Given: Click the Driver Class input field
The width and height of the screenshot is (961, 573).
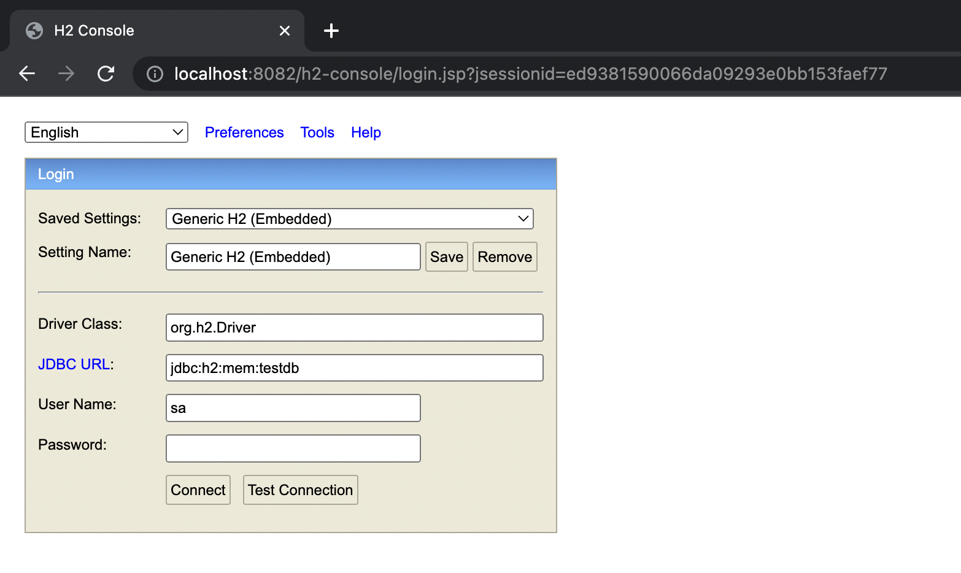Looking at the screenshot, I should (355, 328).
